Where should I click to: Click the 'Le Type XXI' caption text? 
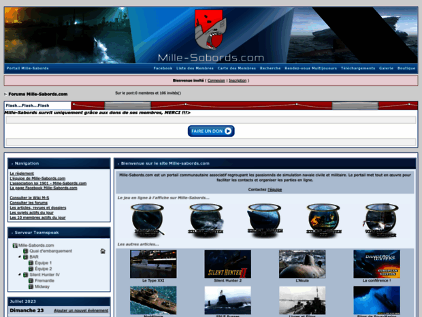153,280
